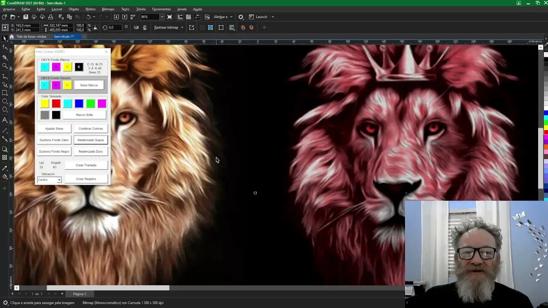The width and height of the screenshot is (548, 308).
Task: Expand the Undo history dropdown arrow
Action: (x=94, y=17)
